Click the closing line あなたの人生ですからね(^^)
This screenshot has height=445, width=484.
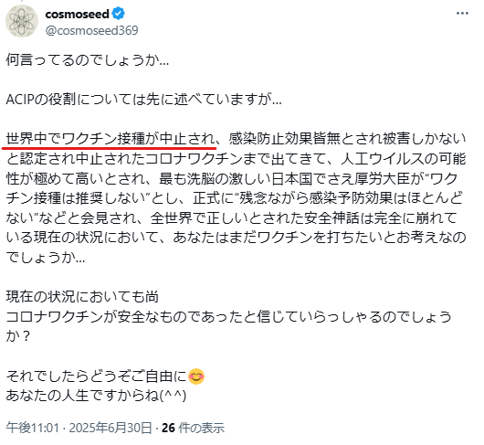click(x=96, y=396)
